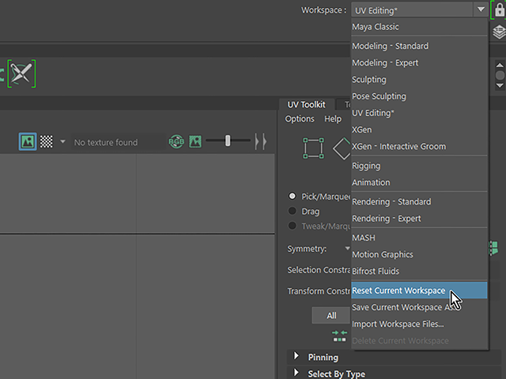
Task: Click Save Current Workspace As
Action: coord(419,307)
